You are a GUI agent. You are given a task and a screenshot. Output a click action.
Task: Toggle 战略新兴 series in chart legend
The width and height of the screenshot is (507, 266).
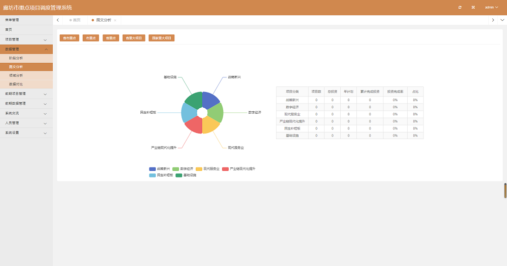pyautogui.click(x=159, y=169)
